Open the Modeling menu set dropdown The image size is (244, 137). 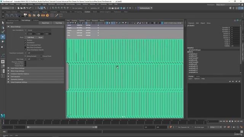tap(8, 8)
